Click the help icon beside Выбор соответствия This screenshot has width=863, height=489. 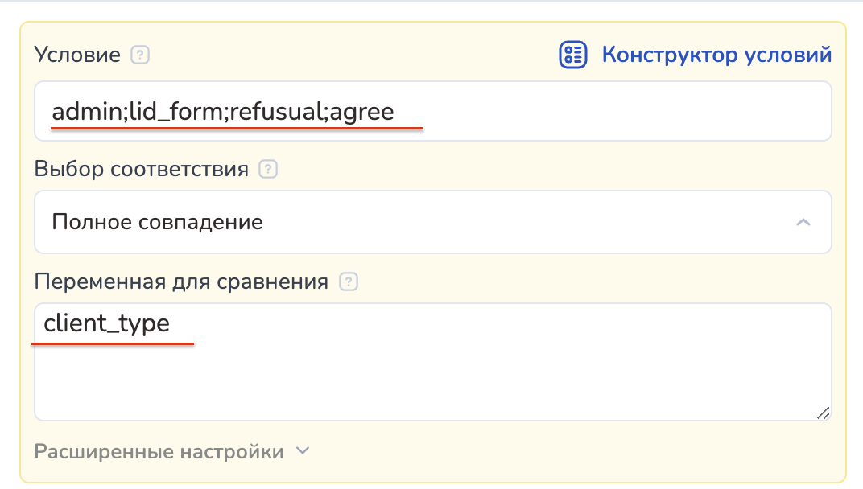coord(269,170)
